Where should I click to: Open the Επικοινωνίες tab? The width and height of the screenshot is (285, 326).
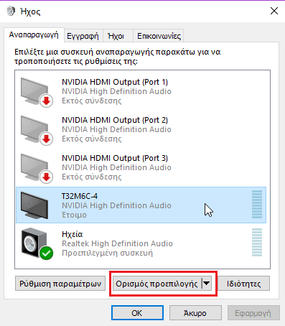tap(159, 36)
